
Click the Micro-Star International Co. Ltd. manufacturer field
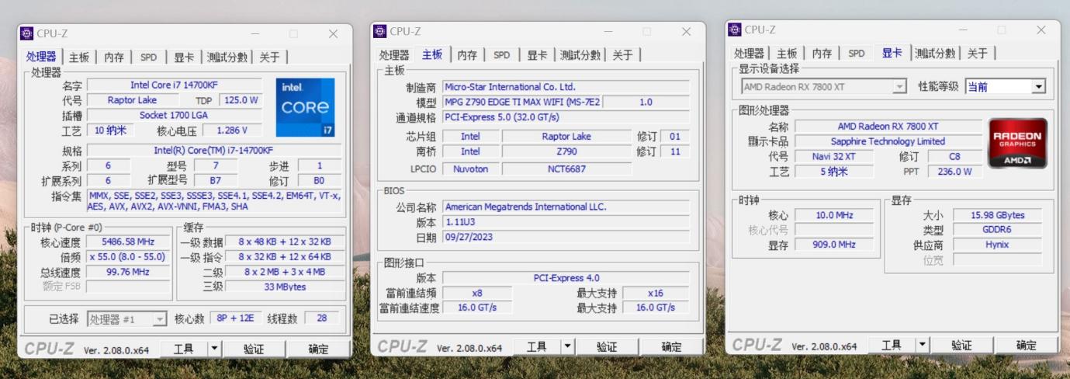(566, 87)
